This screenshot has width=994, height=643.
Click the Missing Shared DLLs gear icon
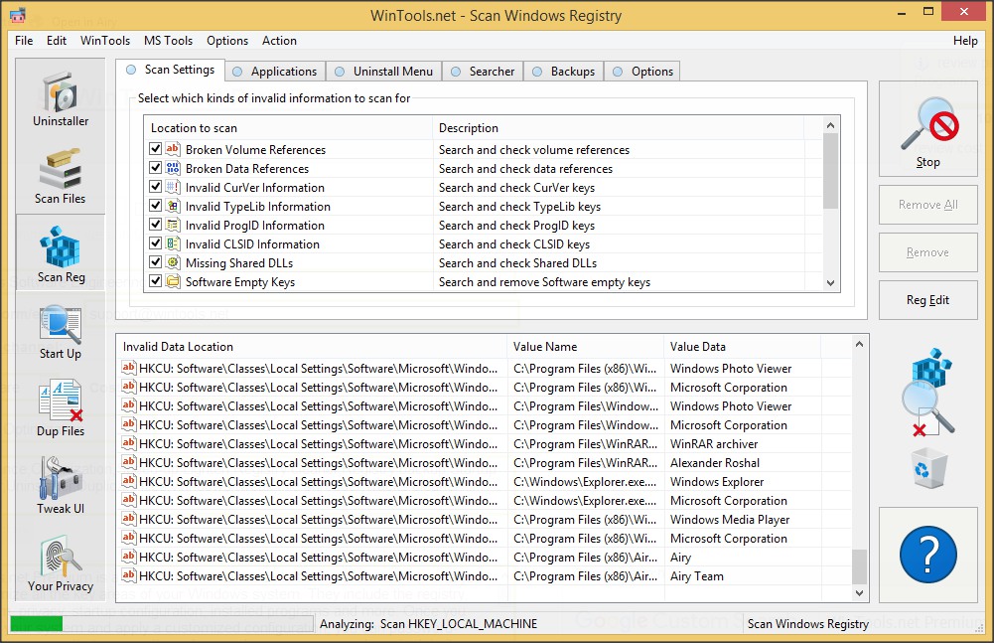click(x=173, y=262)
